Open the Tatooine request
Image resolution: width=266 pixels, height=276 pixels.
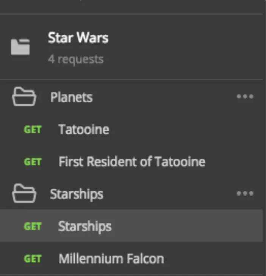click(x=84, y=129)
